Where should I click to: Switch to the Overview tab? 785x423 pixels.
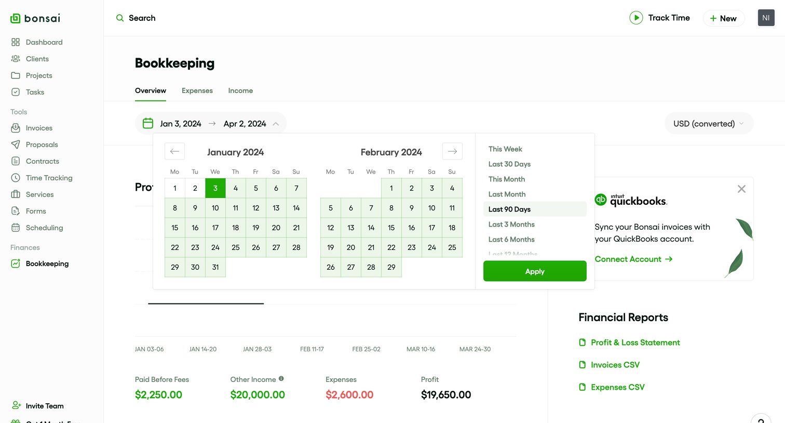(151, 90)
